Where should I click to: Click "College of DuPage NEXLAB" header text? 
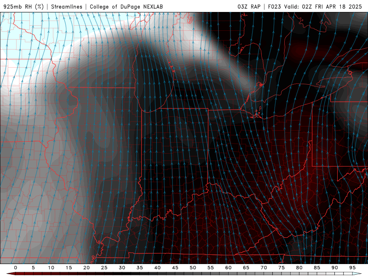126,6
